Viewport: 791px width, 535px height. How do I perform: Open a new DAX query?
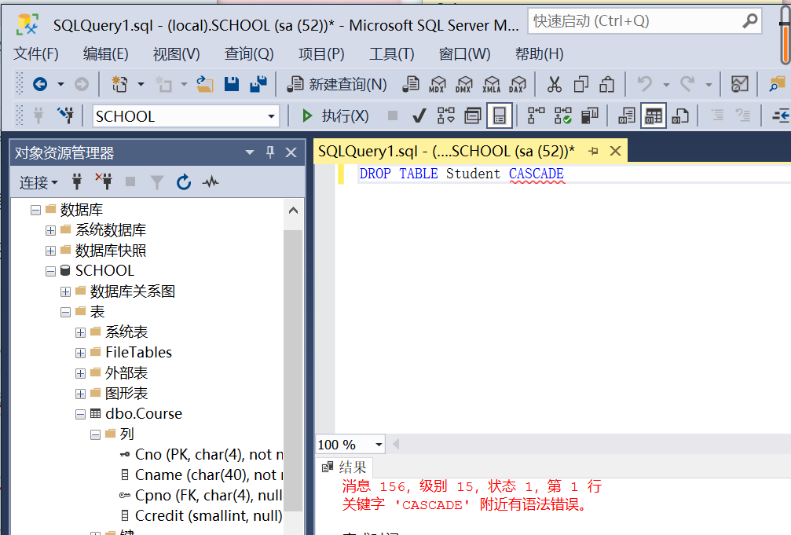coord(518,84)
